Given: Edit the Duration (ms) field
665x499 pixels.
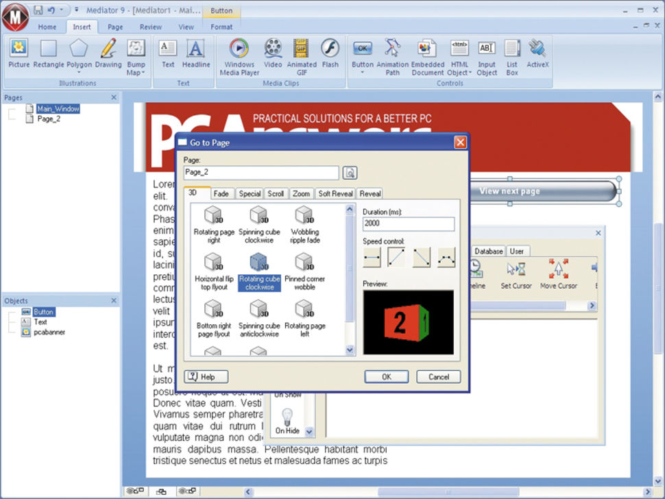Looking at the screenshot, I should [409, 224].
